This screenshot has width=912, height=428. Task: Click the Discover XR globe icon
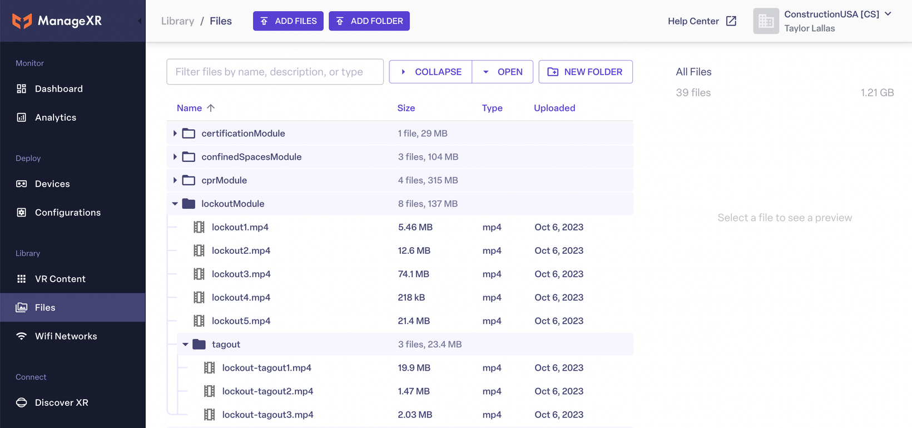click(x=22, y=402)
